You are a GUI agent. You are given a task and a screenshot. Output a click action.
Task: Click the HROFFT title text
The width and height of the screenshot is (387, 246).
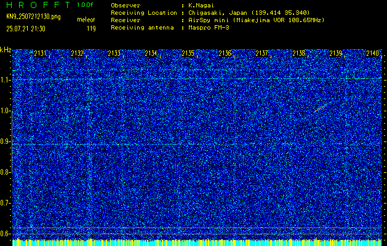[39, 5]
